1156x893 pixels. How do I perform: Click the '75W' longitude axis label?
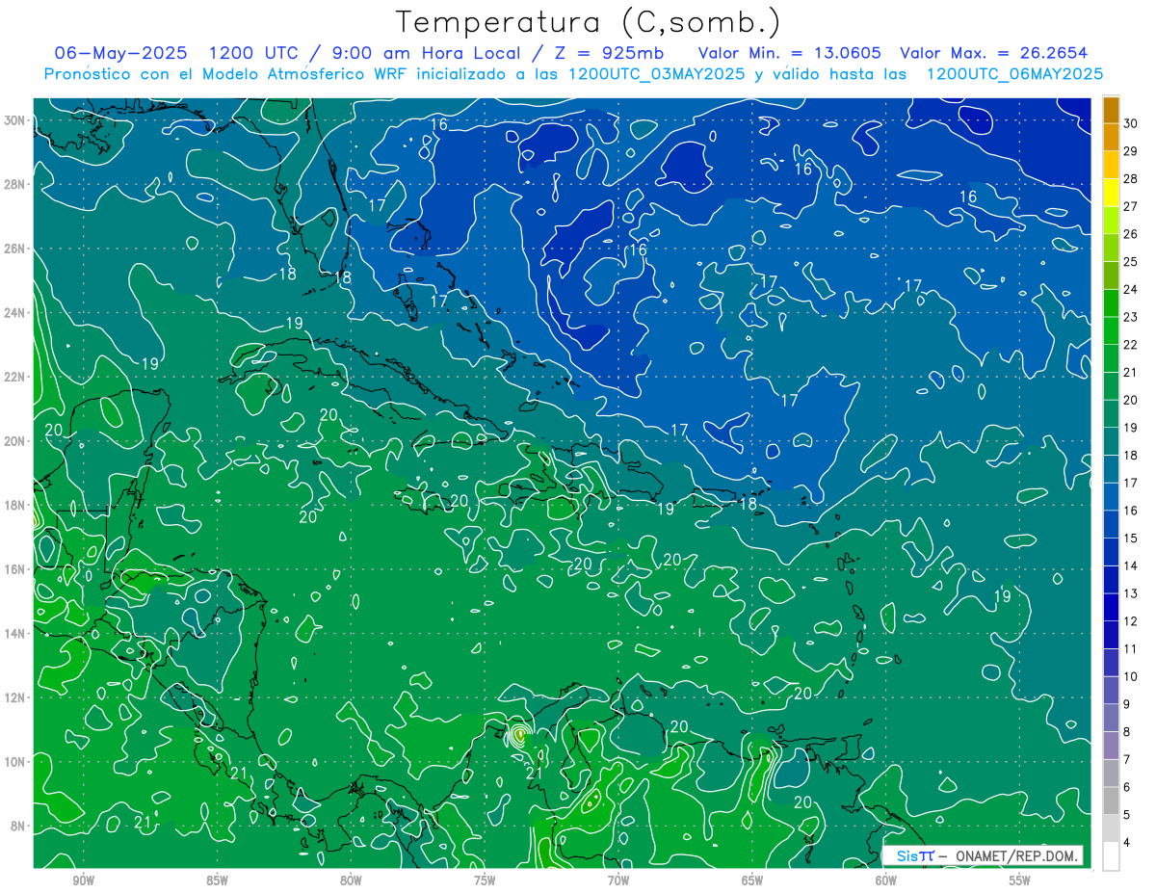(485, 880)
